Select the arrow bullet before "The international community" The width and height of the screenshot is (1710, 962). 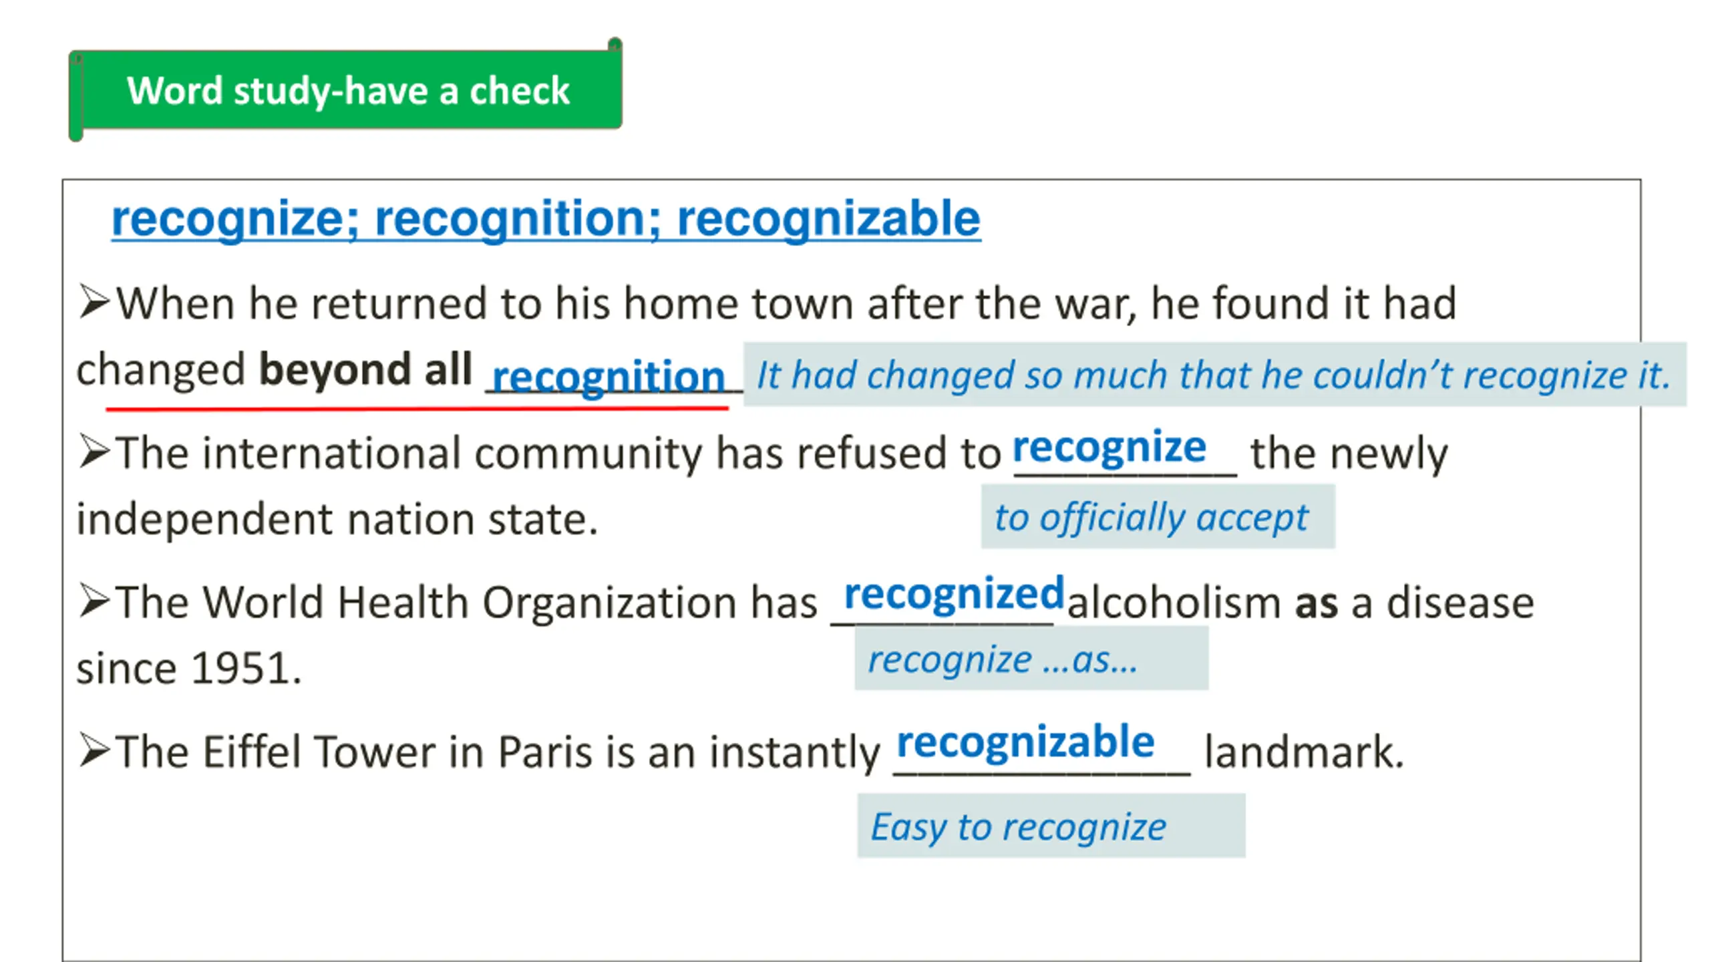pyautogui.click(x=94, y=452)
